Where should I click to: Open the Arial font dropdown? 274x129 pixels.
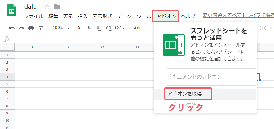[x=138, y=28]
